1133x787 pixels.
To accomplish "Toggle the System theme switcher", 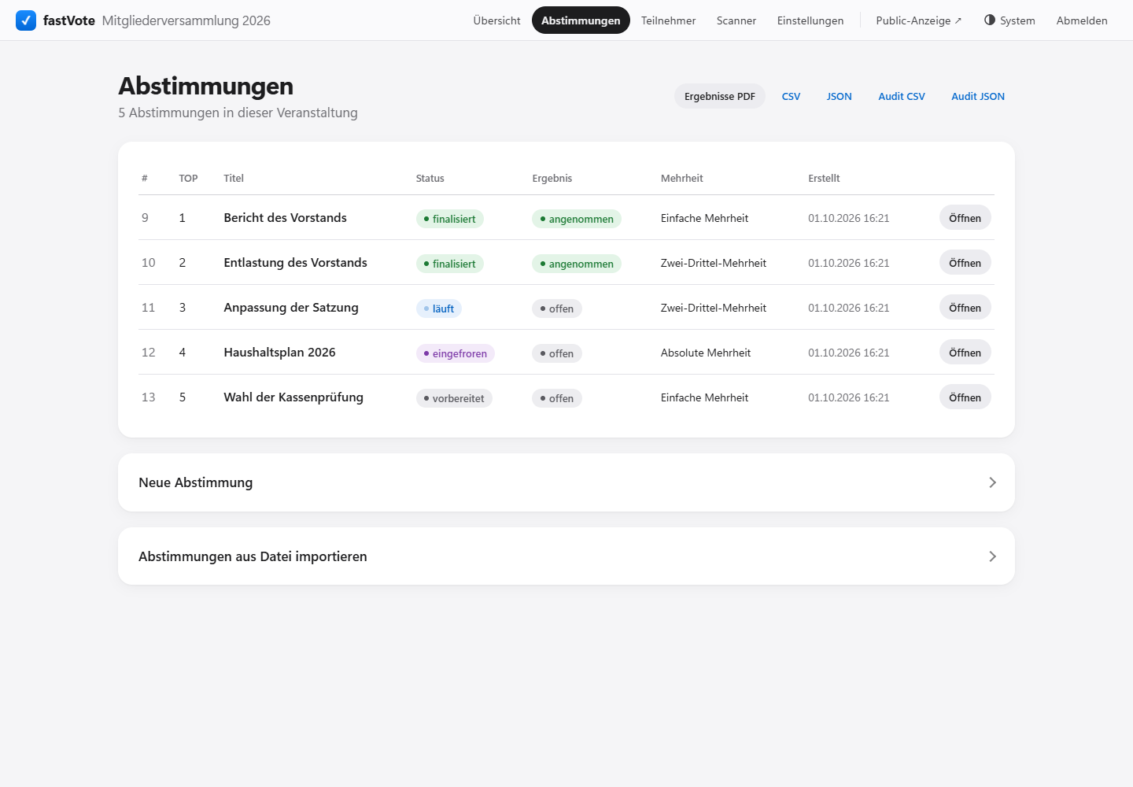I will [x=1009, y=20].
